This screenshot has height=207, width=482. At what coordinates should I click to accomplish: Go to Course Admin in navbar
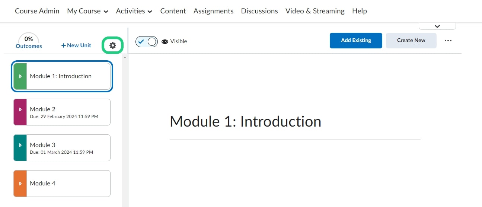point(37,11)
